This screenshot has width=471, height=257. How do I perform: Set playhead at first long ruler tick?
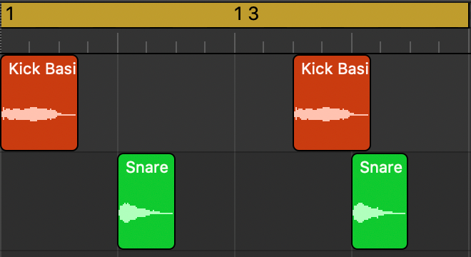pos(118,43)
